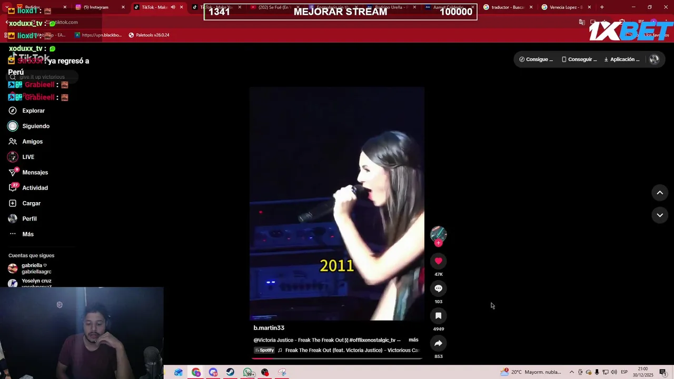This screenshot has width=674, height=379.
Task: Mute the active TikTok tab audio icon
Action: (173, 7)
